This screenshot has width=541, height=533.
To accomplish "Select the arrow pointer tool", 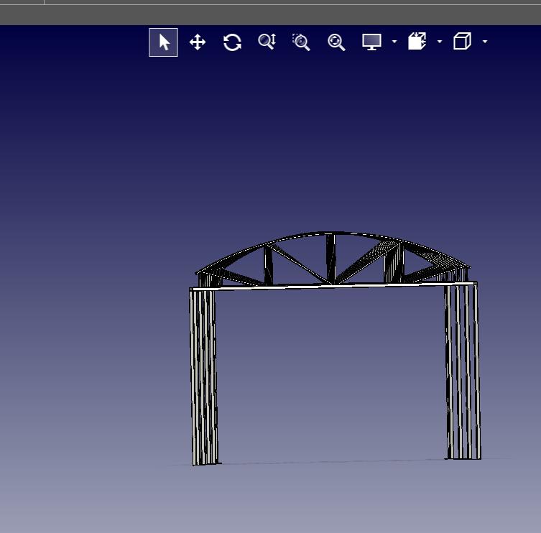I will tap(163, 42).
